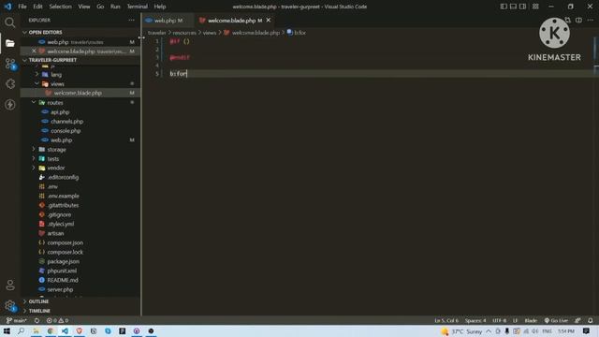Open the Terminal menu
This screenshot has width=599, height=337.
(x=138, y=7)
